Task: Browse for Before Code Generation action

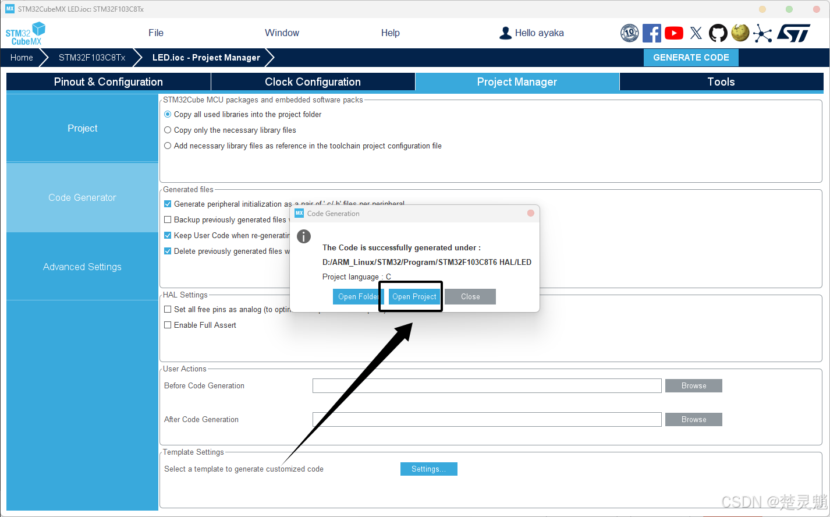Action: tap(694, 386)
